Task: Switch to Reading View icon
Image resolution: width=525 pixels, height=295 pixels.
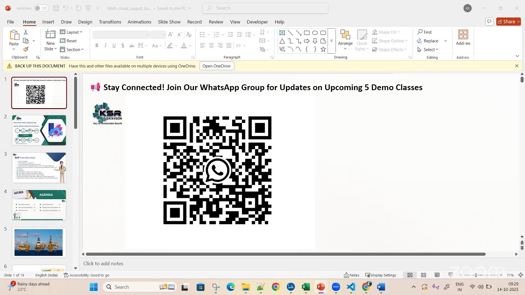Action: [x=437, y=275]
